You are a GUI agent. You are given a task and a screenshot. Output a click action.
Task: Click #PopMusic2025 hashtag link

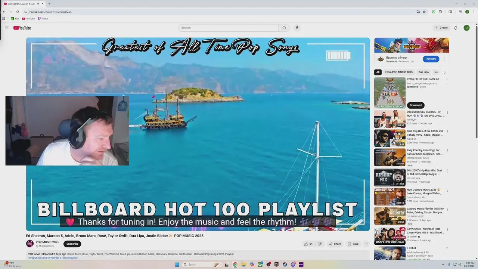[x=38, y=258]
